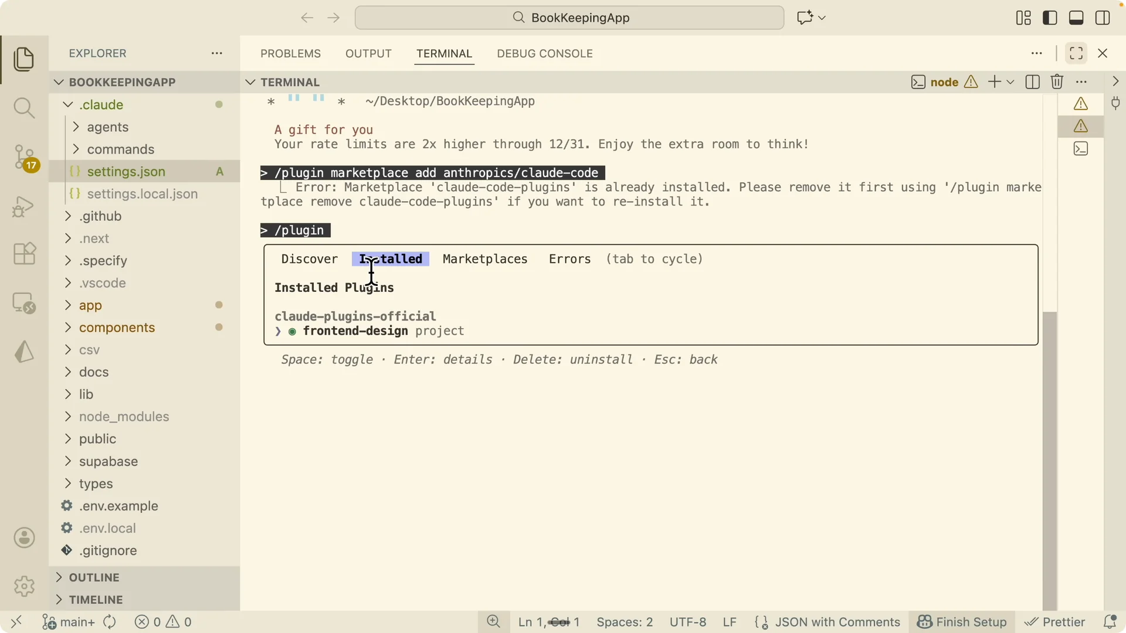Click the zoom magnifier status bar icon
This screenshot has height=633, width=1126.
494,622
